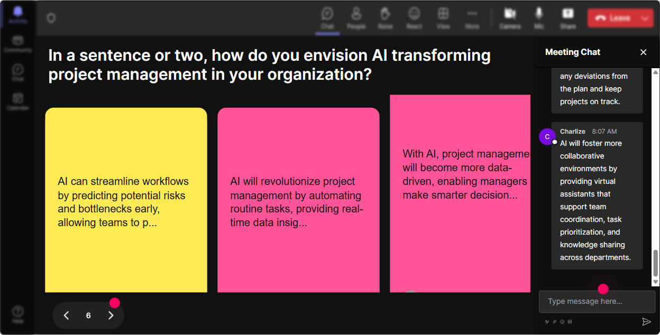Go to the previous slide arrow
660x335 pixels.
click(x=66, y=315)
